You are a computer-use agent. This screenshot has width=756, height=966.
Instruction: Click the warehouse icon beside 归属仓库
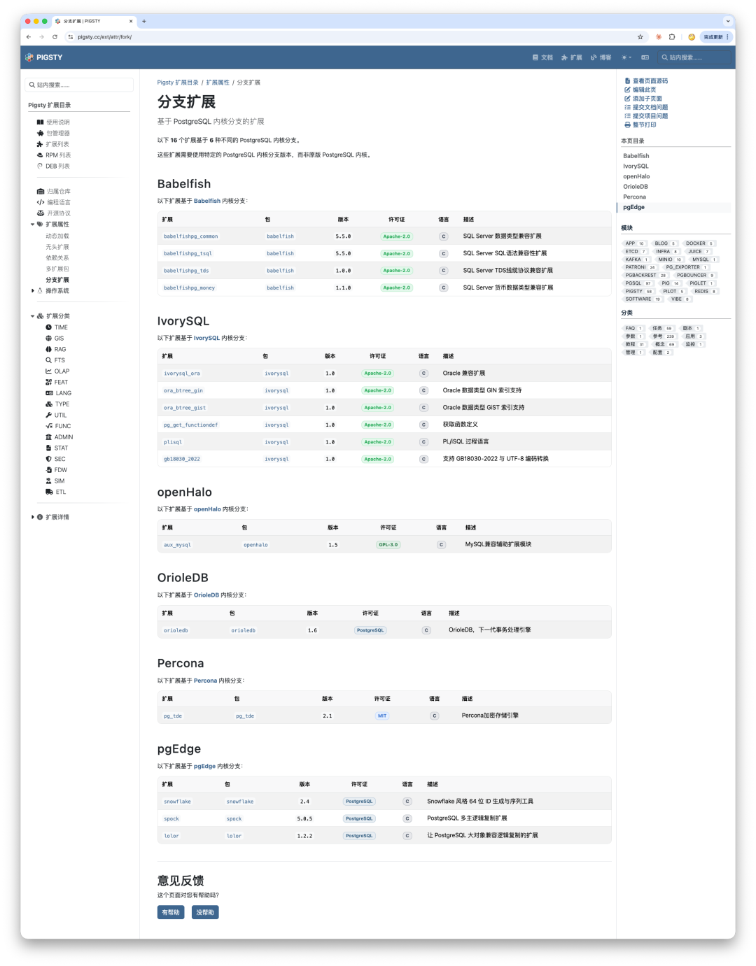(41, 192)
